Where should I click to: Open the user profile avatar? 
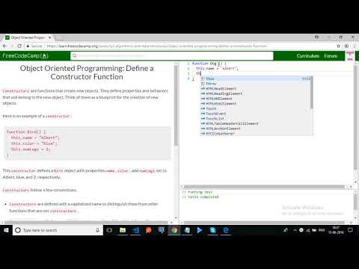point(350,56)
